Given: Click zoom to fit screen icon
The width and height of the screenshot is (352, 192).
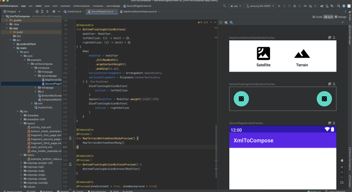Looking at the screenshot, I should [x=342, y=182].
